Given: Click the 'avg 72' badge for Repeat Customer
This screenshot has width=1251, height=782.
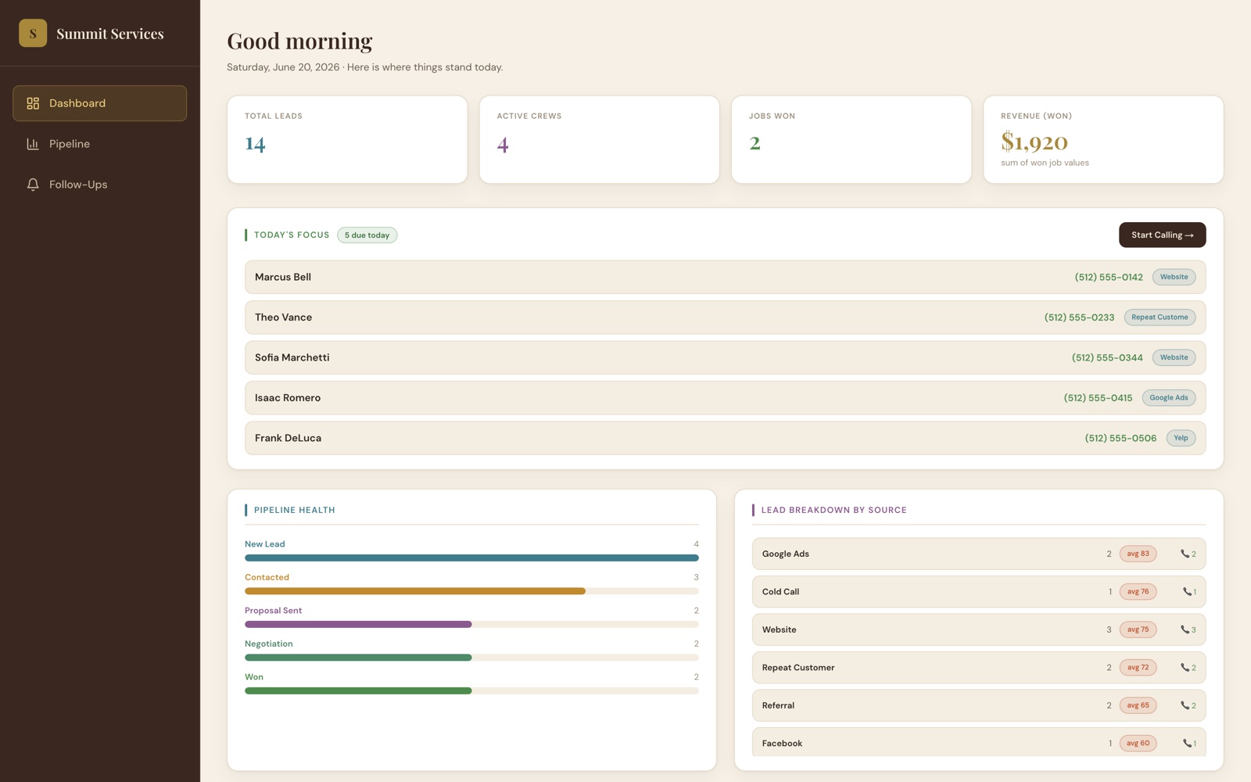Looking at the screenshot, I should [x=1138, y=668].
